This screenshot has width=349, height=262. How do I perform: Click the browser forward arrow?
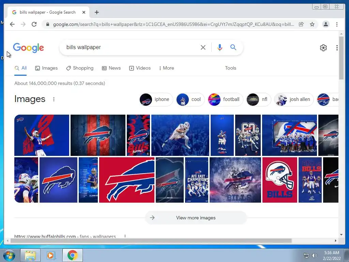click(23, 24)
